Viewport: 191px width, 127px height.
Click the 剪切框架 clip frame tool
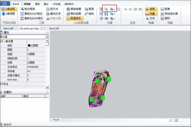click(28, 9)
